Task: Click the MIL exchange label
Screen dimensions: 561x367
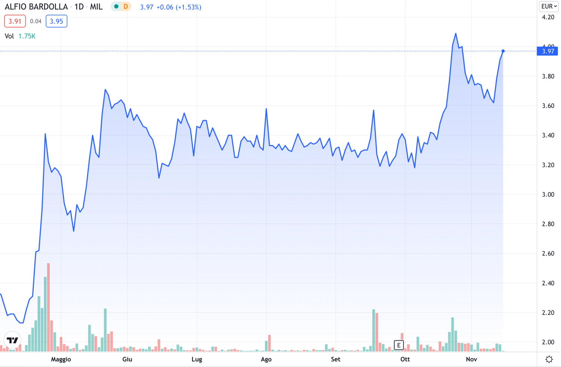Action: pyautogui.click(x=96, y=7)
